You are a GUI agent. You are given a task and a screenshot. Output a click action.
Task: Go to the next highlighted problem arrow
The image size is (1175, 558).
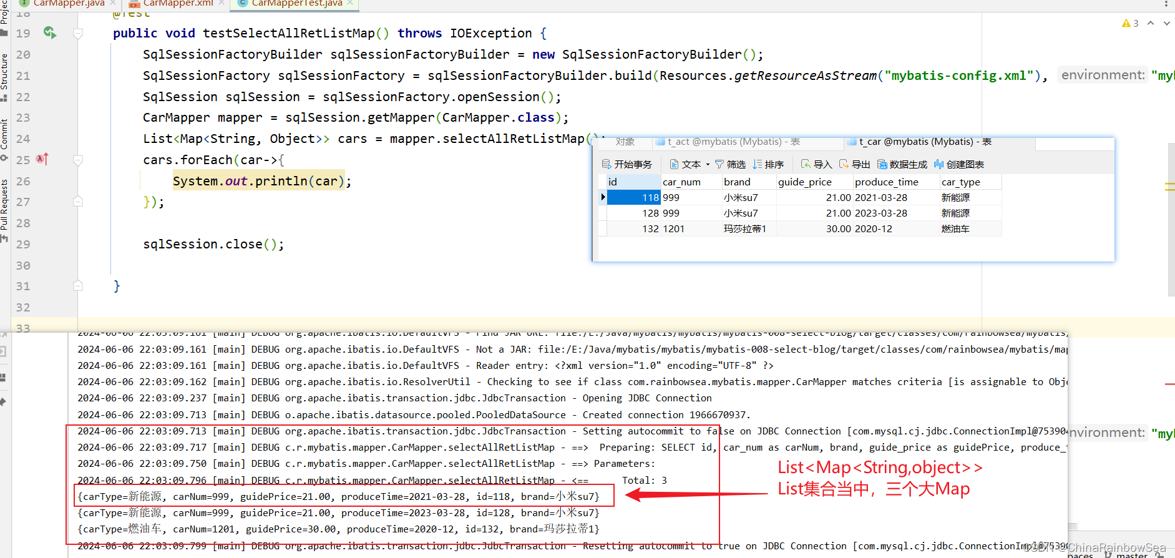1166,23
